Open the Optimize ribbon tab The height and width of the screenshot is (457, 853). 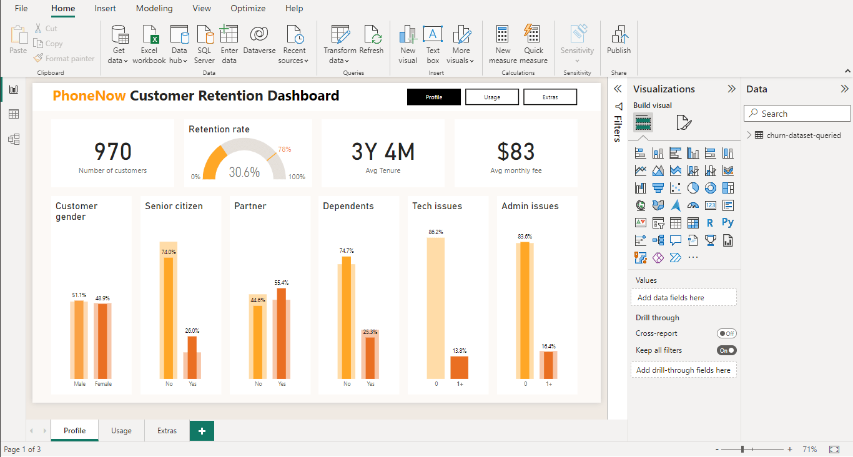tap(248, 9)
